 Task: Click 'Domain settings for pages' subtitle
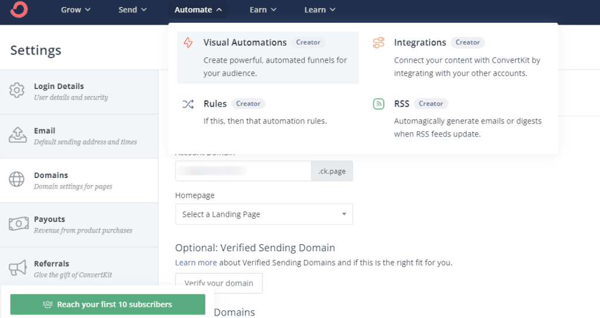[73, 186]
